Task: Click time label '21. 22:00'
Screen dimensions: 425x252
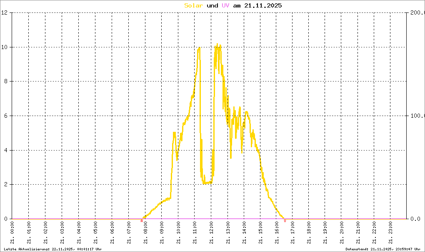Action: [374, 233]
